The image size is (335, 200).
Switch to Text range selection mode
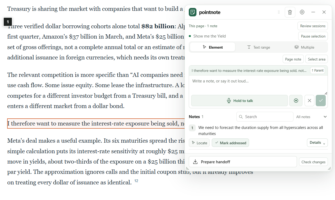258,47
